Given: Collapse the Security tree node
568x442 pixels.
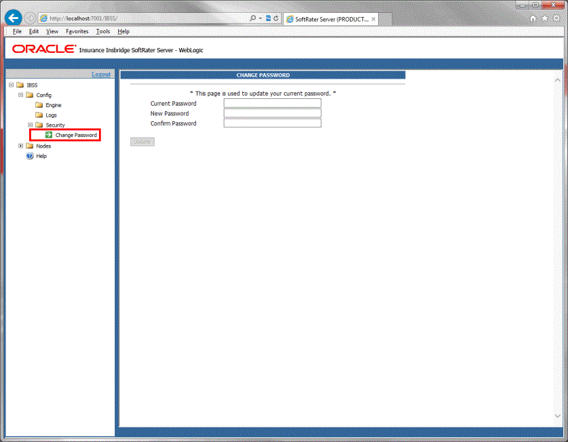Looking at the screenshot, I should click(31, 125).
